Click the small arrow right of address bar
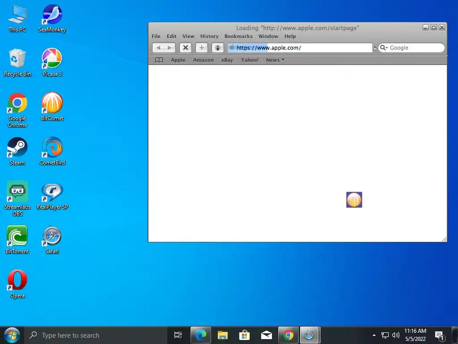Image resolution: width=458 pixels, height=344 pixels. click(x=375, y=47)
